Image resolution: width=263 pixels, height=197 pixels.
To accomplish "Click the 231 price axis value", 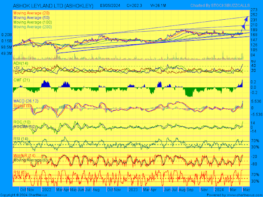I will pos(254,20).
